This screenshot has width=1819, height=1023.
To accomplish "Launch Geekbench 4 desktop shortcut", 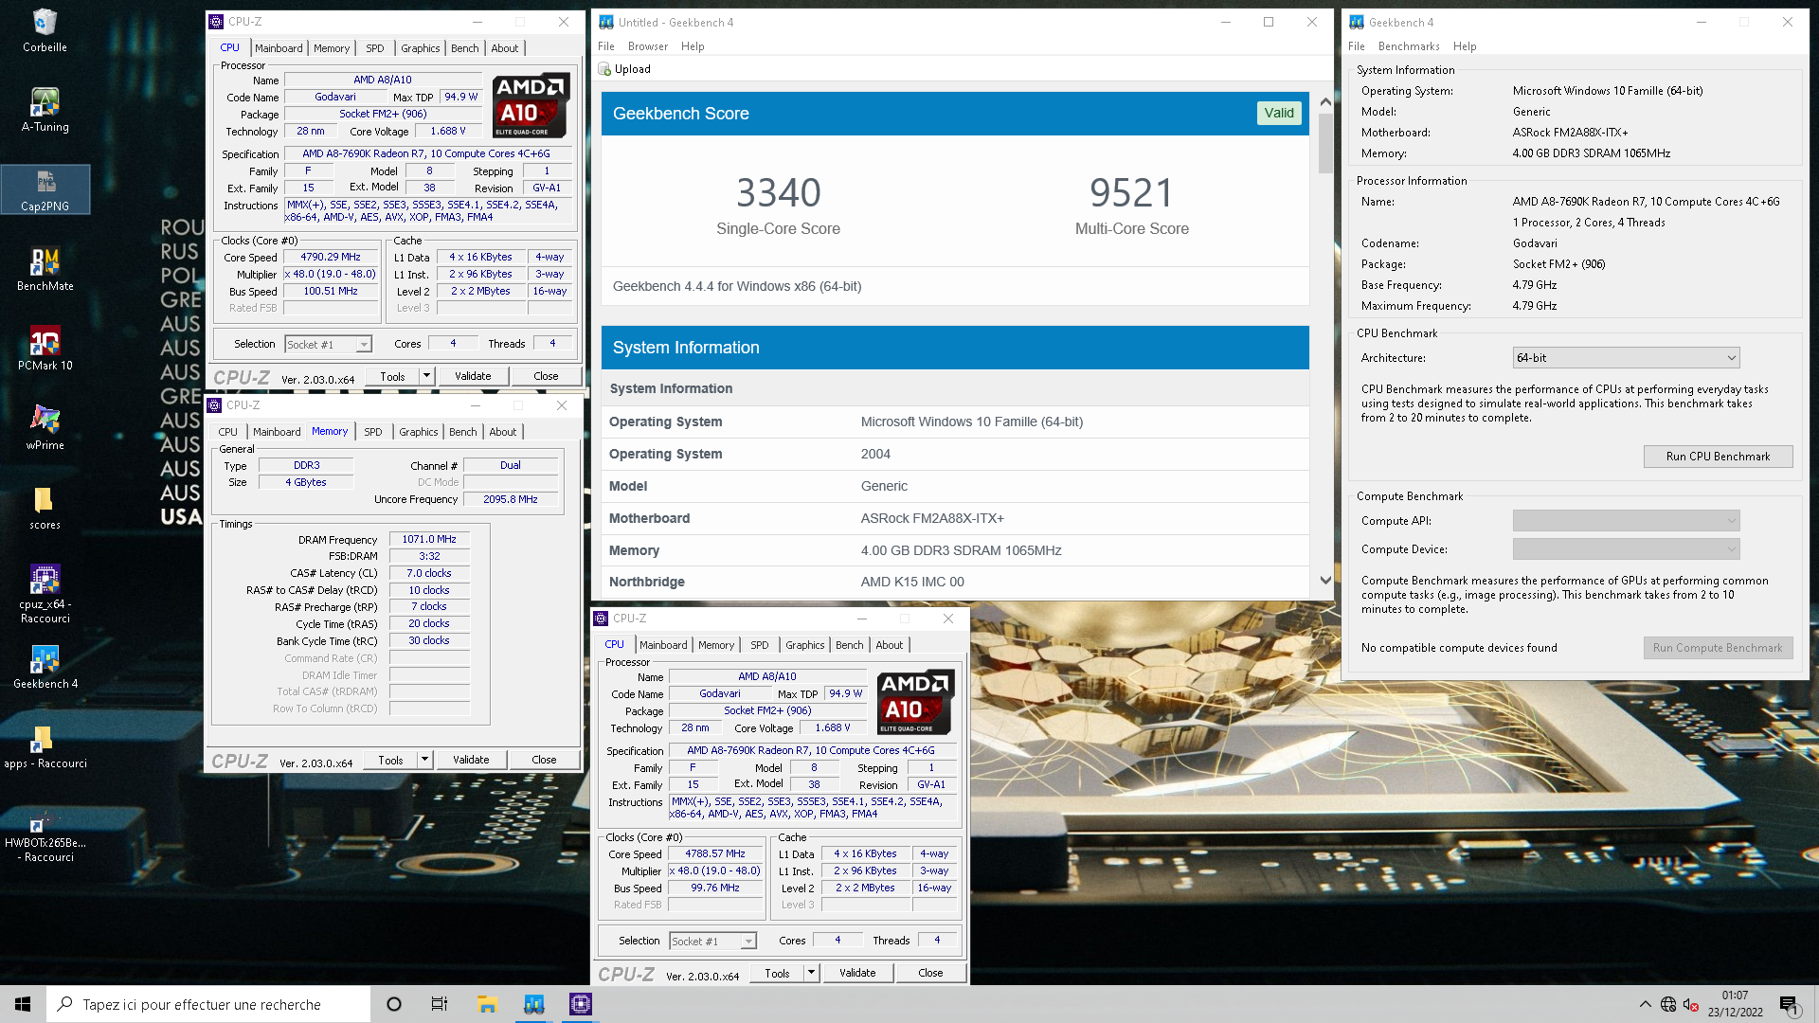I will (45, 667).
